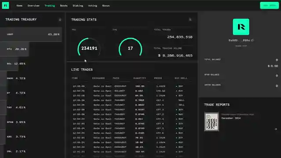Click the Total Balance label
The image size is (281, 158).
(x=213, y=60)
